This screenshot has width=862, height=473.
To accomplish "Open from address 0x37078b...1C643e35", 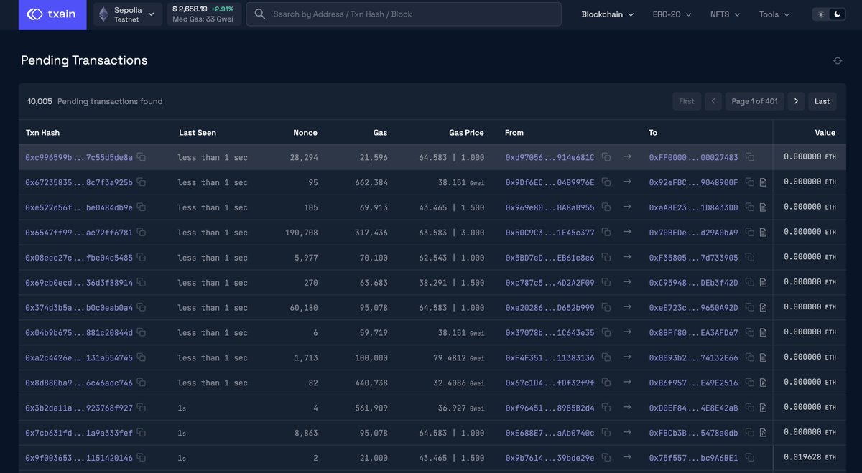I will tap(550, 332).
